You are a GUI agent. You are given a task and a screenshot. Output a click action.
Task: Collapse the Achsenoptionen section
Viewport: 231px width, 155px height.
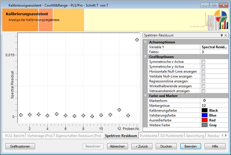145,42
